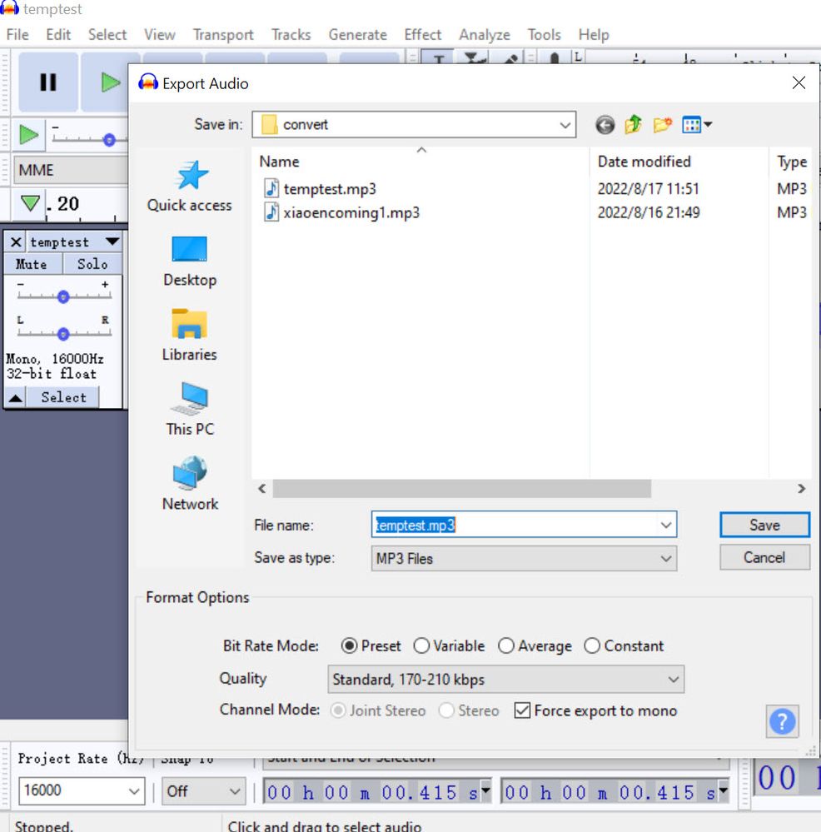Open the Generate menu
This screenshot has width=821, height=832.
[357, 35]
